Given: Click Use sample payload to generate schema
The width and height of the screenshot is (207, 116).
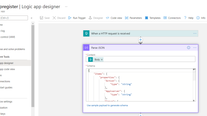Looking at the screenshot, I should (x=107, y=105).
